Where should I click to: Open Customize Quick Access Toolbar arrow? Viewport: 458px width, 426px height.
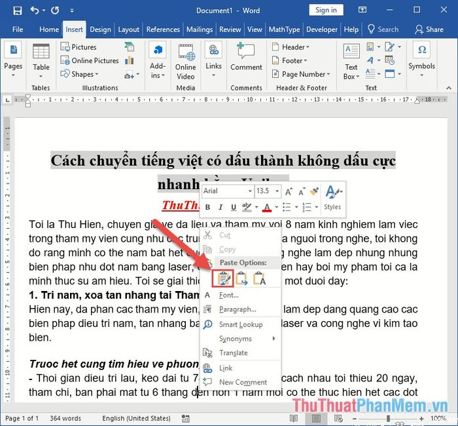coord(72,11)
